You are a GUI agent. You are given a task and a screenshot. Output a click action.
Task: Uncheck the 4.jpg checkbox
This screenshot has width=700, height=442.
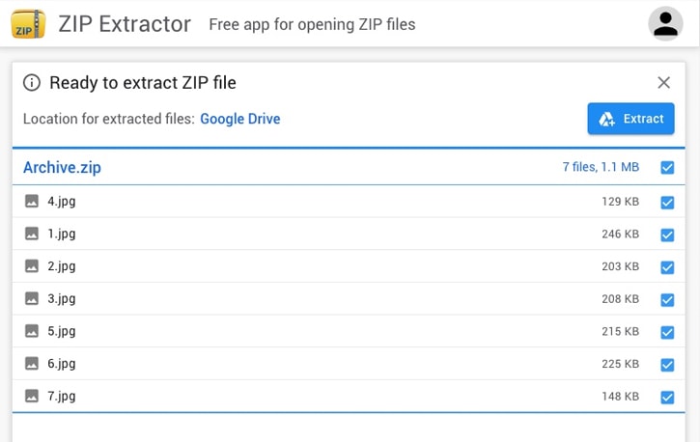[667, 203]
